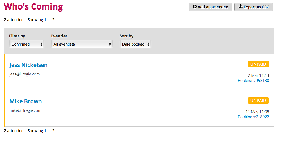282x147 pixels.
Task: Open the Sort by Date booked dropdown
Action: 135,44
